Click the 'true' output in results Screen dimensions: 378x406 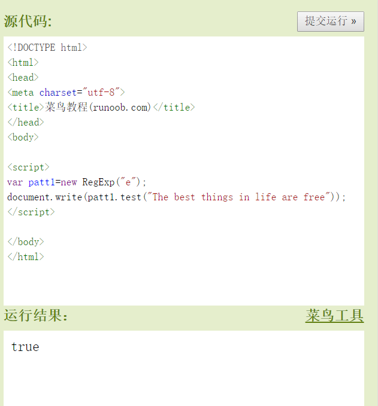25,347
